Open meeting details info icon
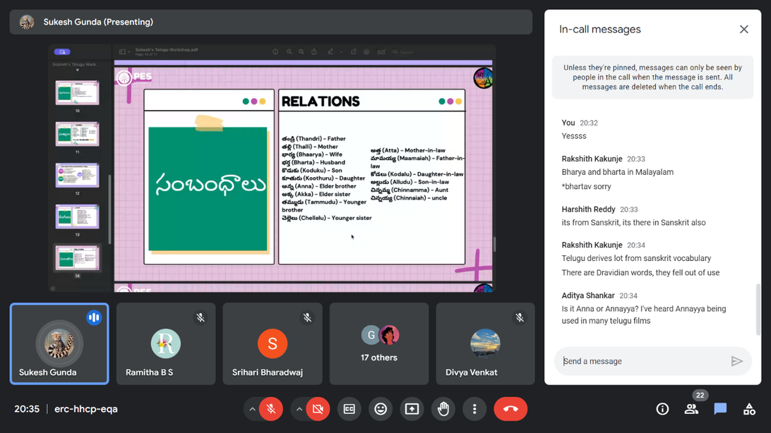Screen dimensions: 771x433 (662, 409)
